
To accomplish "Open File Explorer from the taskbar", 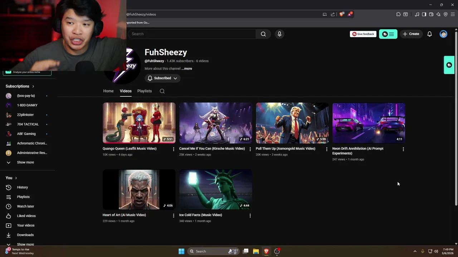I will 256,251.
